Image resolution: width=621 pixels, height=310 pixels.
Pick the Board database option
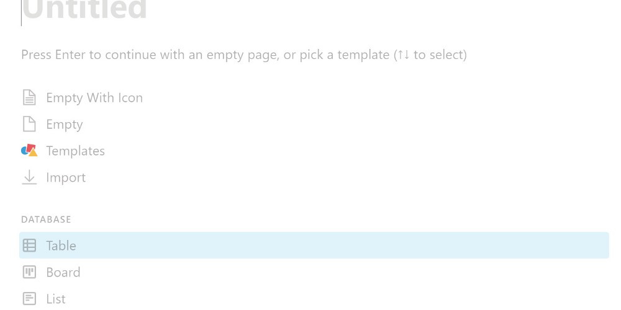coord(63,272)
